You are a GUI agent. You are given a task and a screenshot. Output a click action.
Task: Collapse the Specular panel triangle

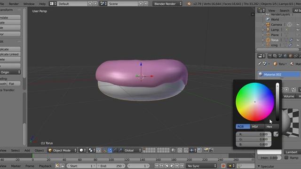coord(259,166)
